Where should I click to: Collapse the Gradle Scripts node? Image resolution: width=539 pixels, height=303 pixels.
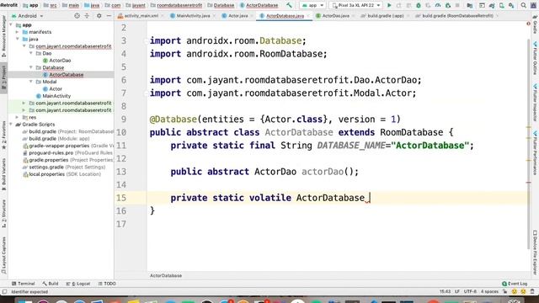11,125
